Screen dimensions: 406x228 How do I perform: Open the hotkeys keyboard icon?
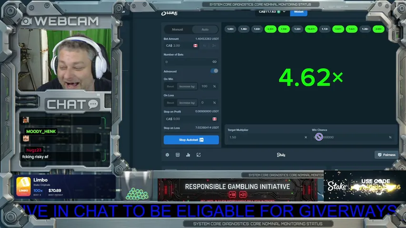[x=178, y=155]
